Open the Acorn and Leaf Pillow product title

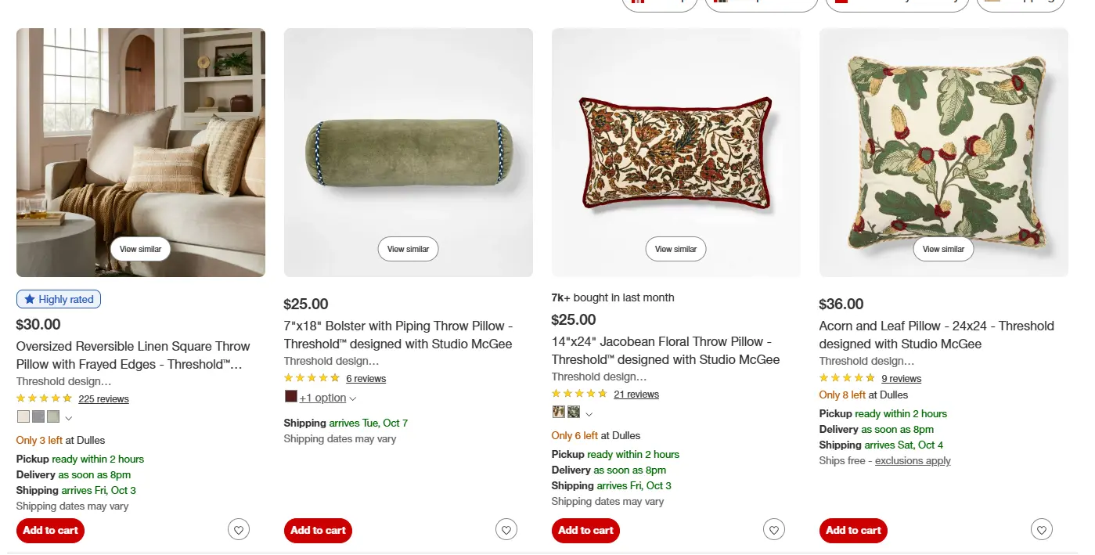click(936, 335)
